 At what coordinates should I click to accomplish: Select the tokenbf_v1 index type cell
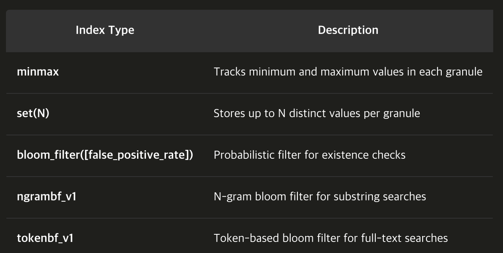point(45,238)
